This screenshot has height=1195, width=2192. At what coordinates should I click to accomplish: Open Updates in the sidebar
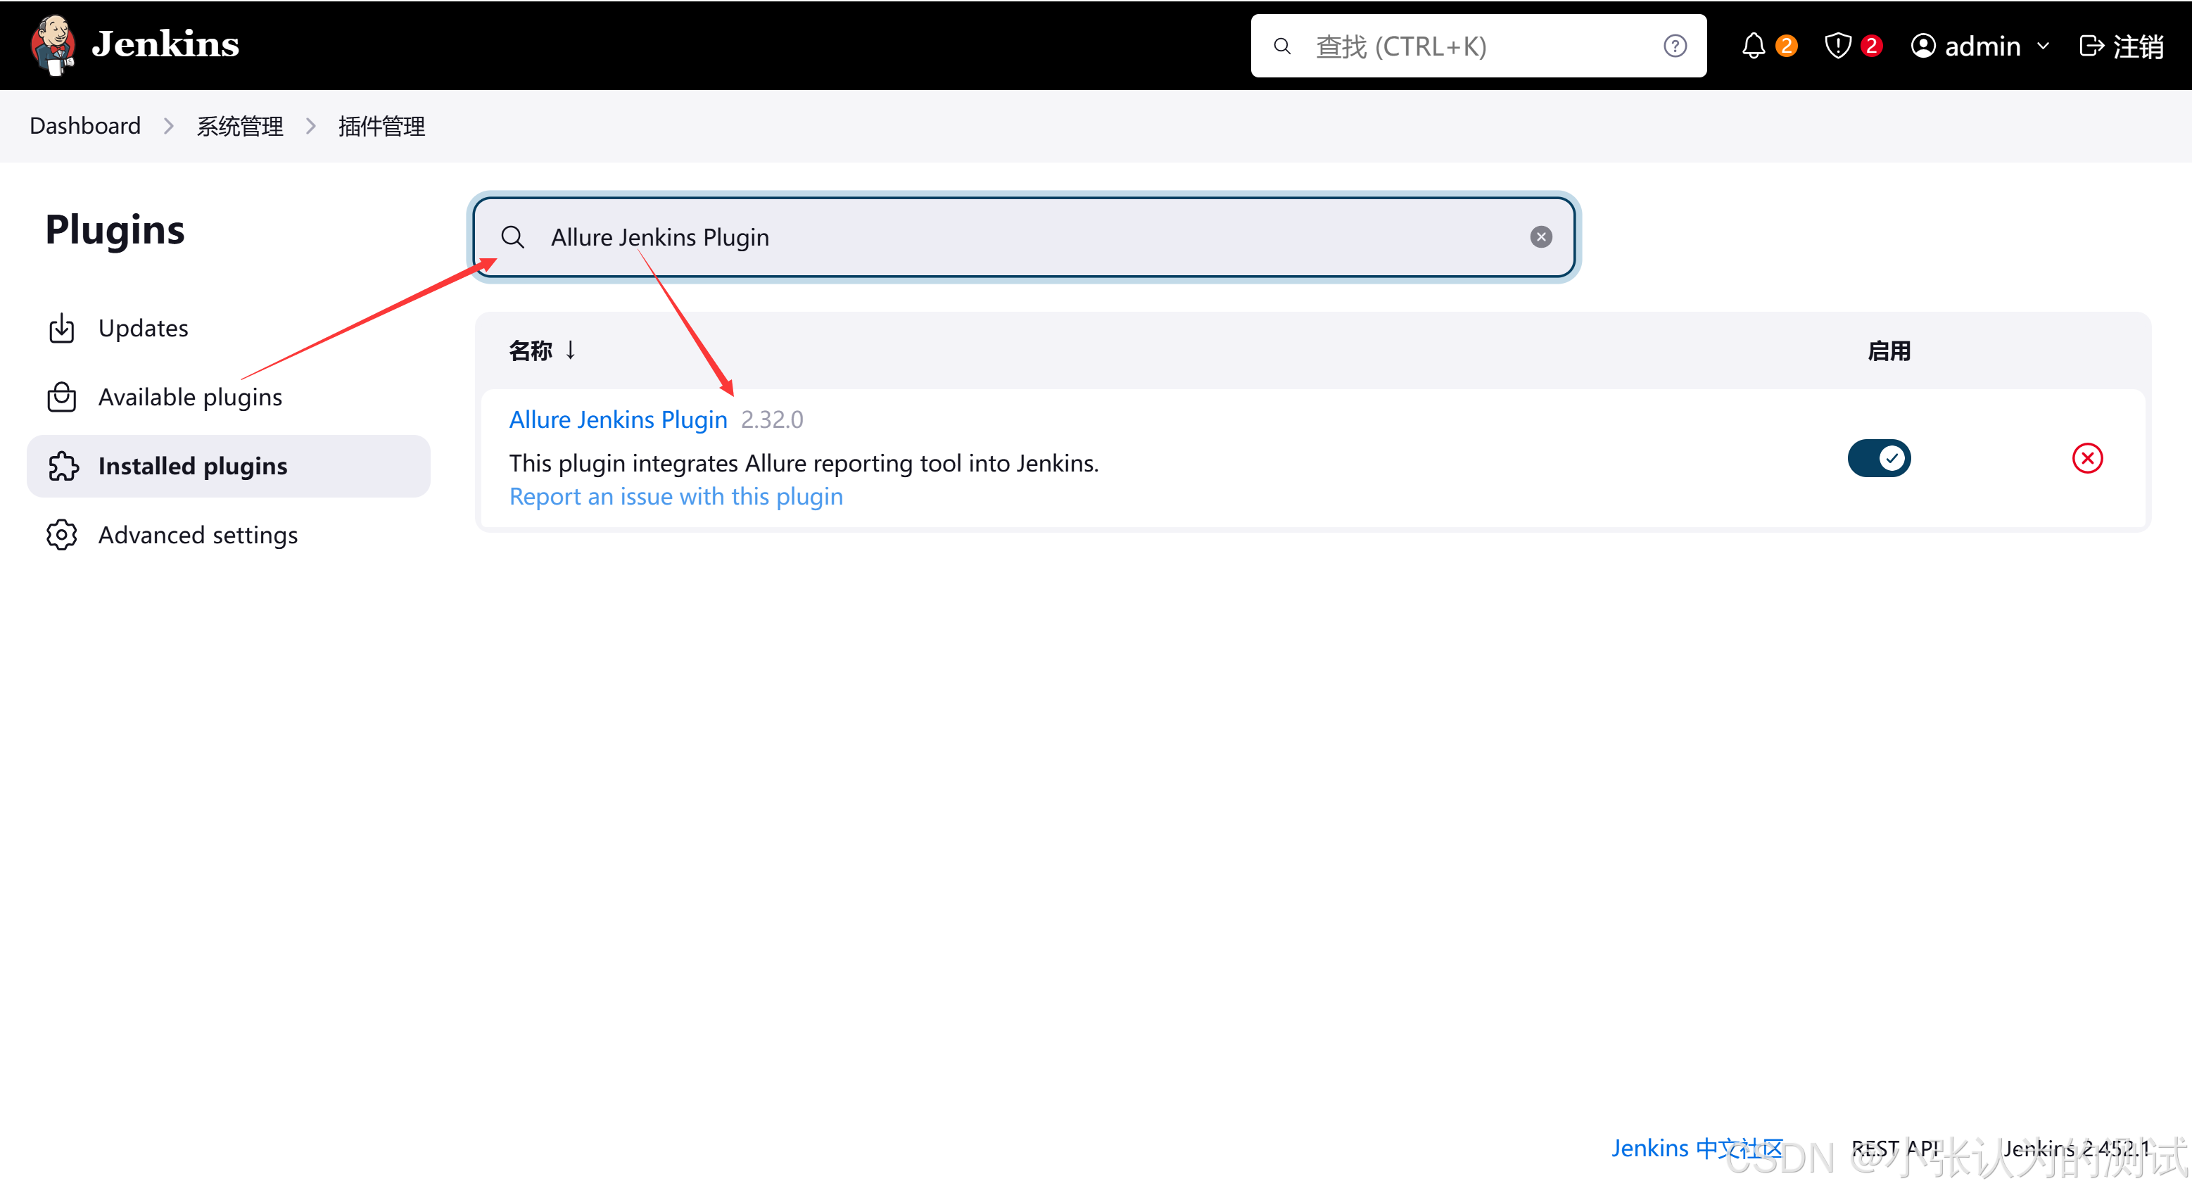coord(228,328)
